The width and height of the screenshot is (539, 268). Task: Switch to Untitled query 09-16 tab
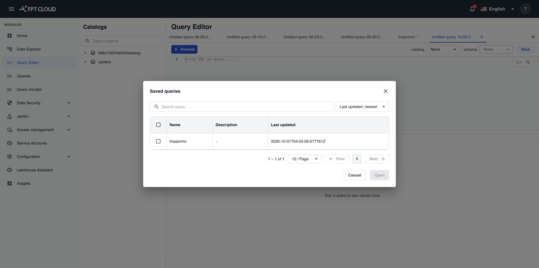tap(248, 37)
